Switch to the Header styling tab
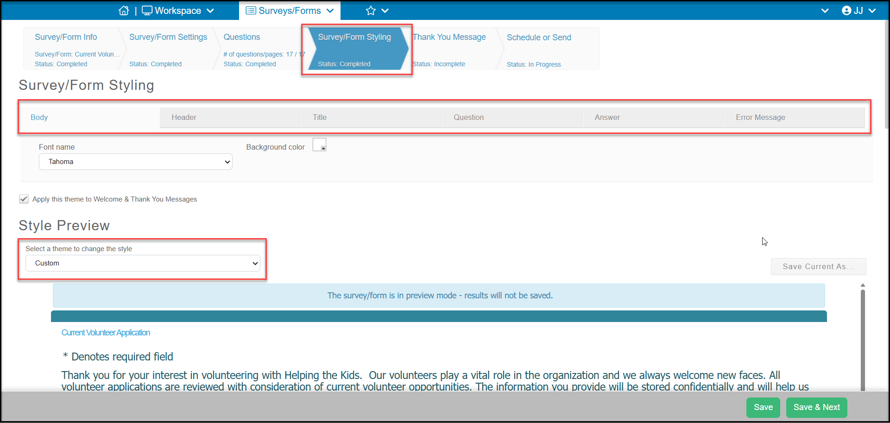Viewport: 890px width, 423px height. coord(230,118)
